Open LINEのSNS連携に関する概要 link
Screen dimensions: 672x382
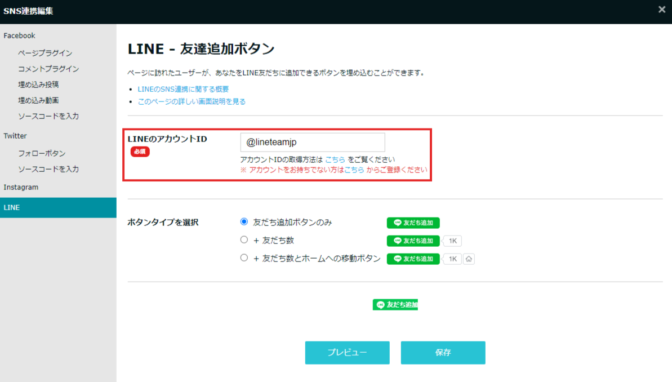point(183,89)
